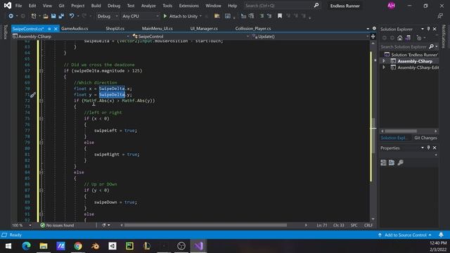Click the Pending Changes filter clock icon

point(419,38)
